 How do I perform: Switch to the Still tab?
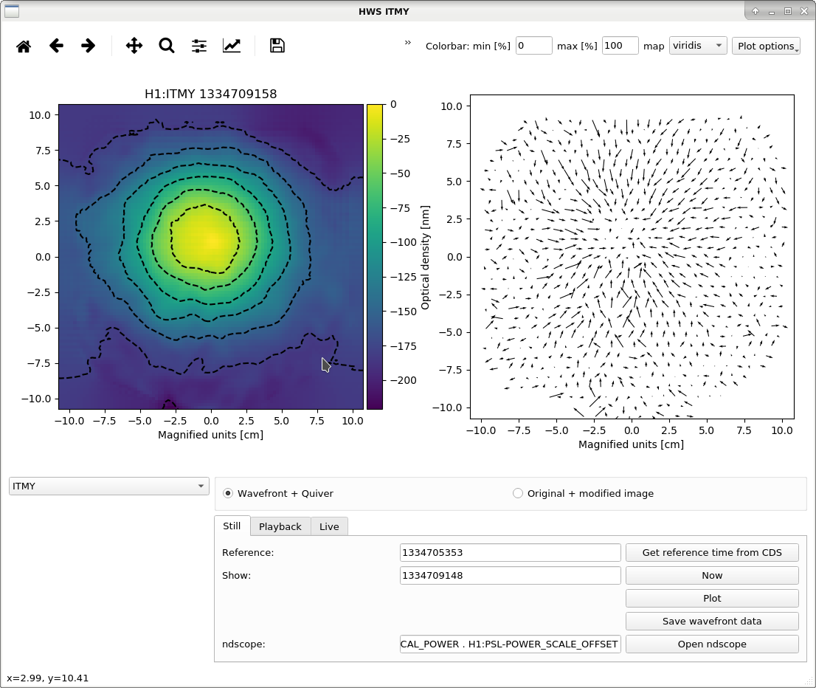point(232,526)
